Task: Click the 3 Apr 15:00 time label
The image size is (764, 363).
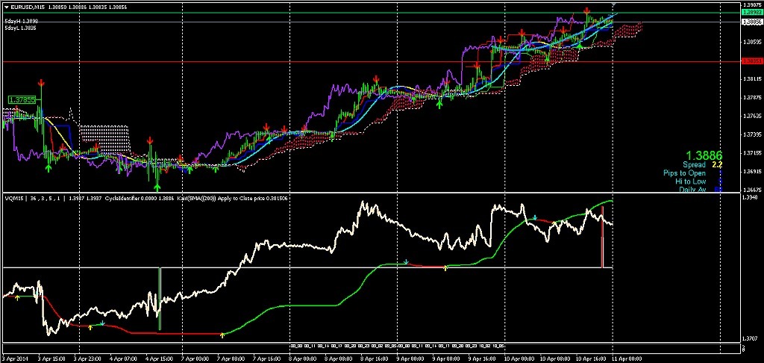Action: (x=52, y=358)
